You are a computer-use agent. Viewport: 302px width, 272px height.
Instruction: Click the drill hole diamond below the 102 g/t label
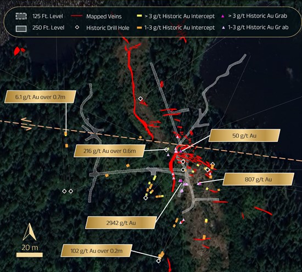pos(159,261)
